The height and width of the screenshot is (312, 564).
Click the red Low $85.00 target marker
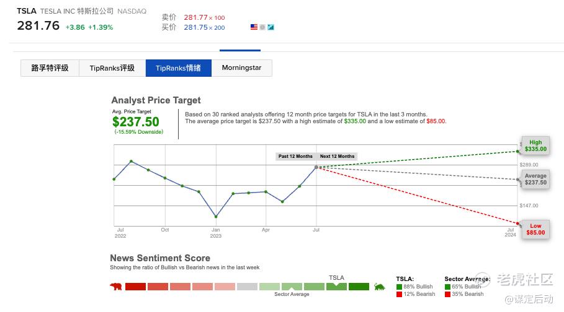tap(535, 229)
